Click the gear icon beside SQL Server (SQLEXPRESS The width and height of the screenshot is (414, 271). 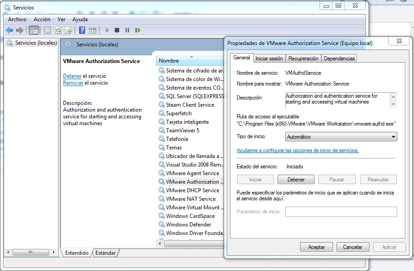coord(161,96)
